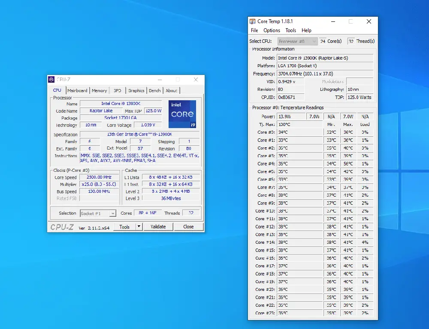The height and width of the screenshot is (329, 429).
Task: Open the Tools menu in Core Temp
Action: click(x=291, y=30)
